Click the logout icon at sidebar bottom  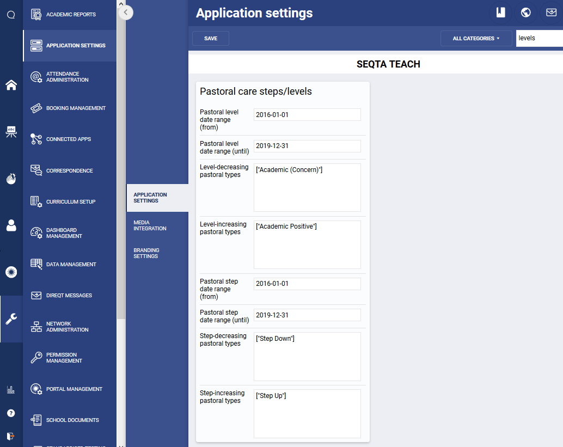pyautogui.click(x=11, y=436)
